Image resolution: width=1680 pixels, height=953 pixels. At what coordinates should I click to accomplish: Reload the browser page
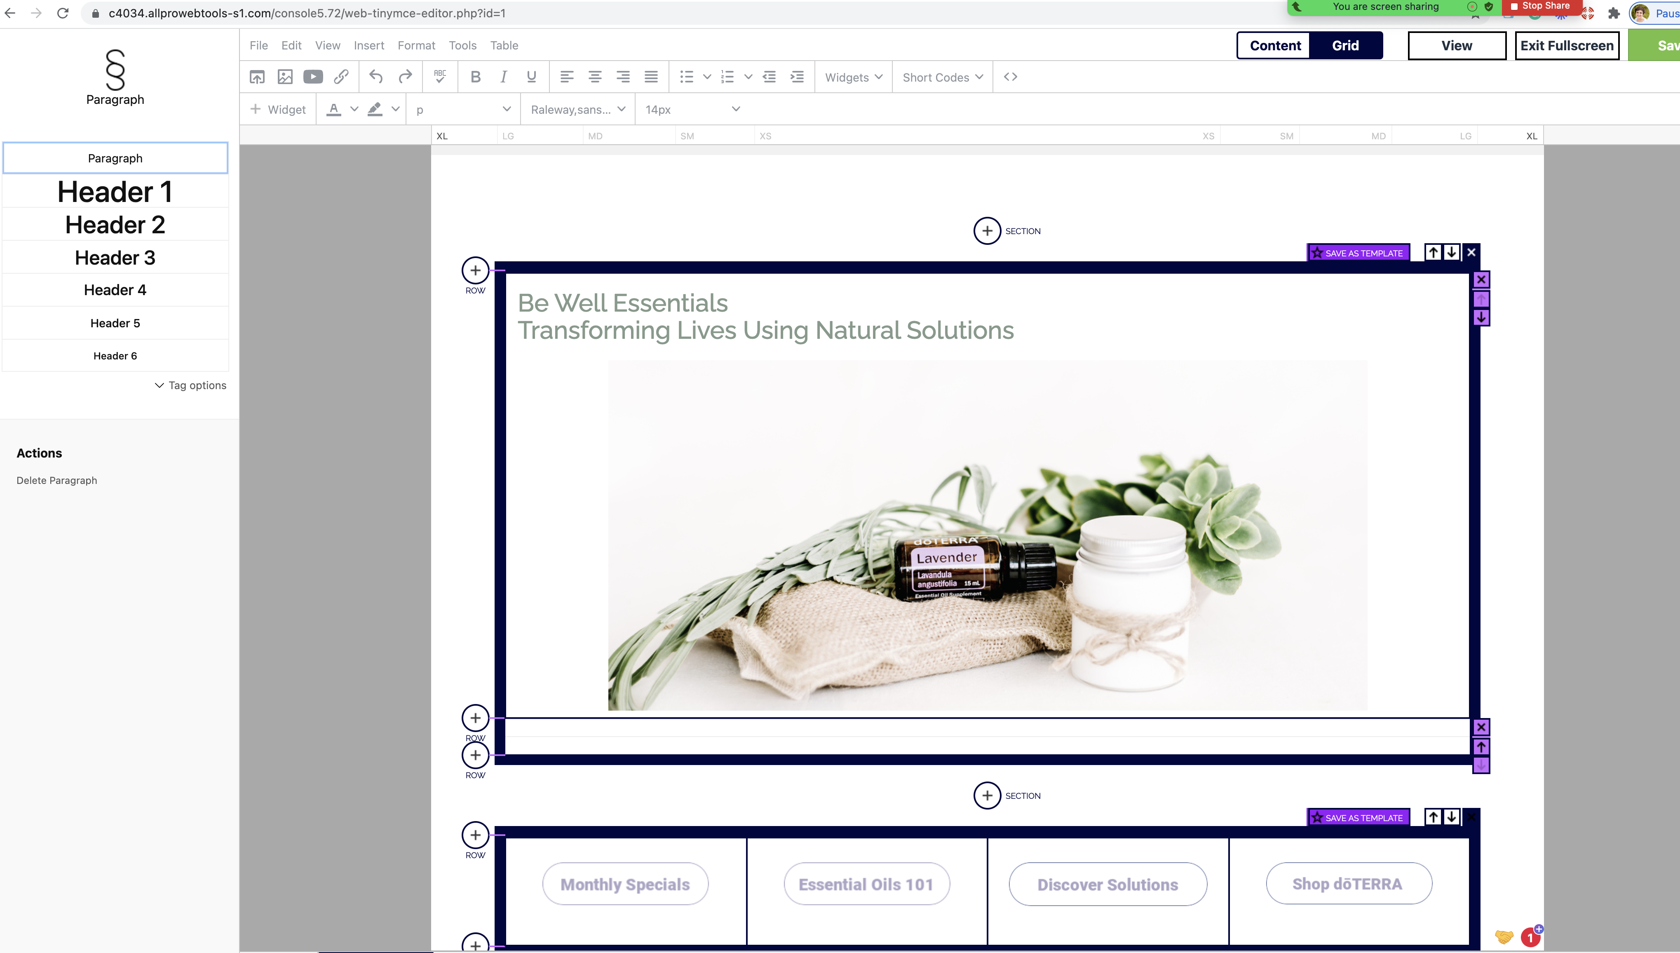coord(63,13)
